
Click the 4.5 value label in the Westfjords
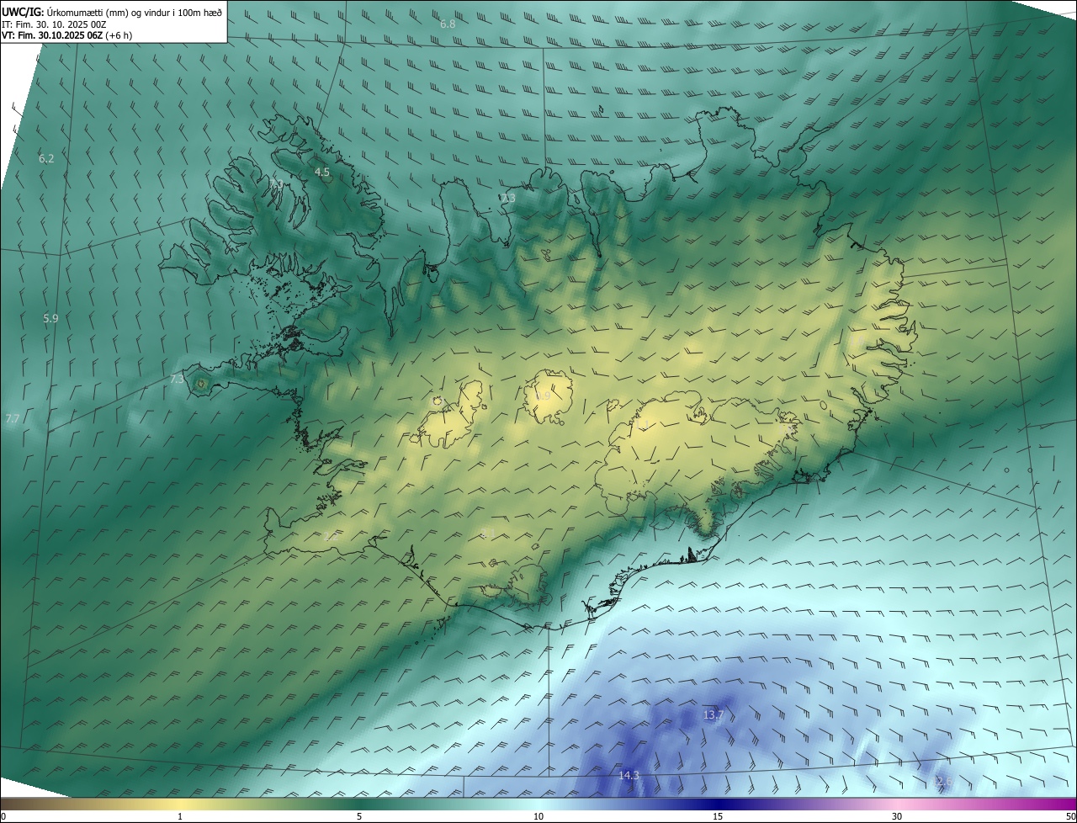click(x=321, y=172)
